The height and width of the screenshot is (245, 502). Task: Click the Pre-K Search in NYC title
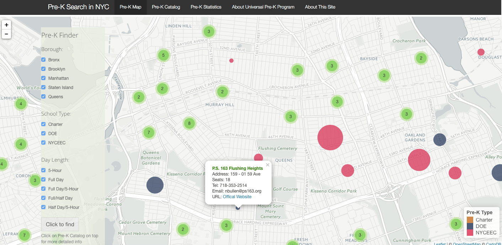click(x=79, y=7)
